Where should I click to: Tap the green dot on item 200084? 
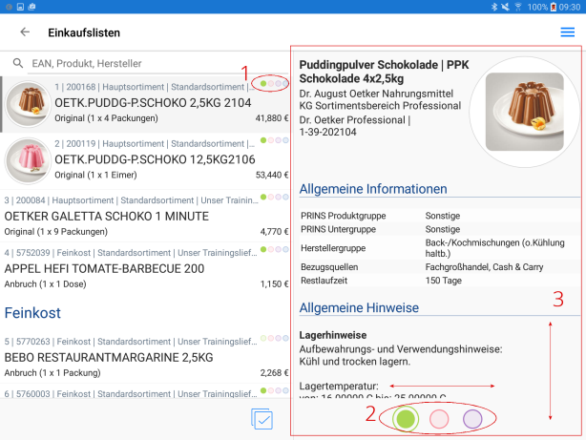[263, 197]
